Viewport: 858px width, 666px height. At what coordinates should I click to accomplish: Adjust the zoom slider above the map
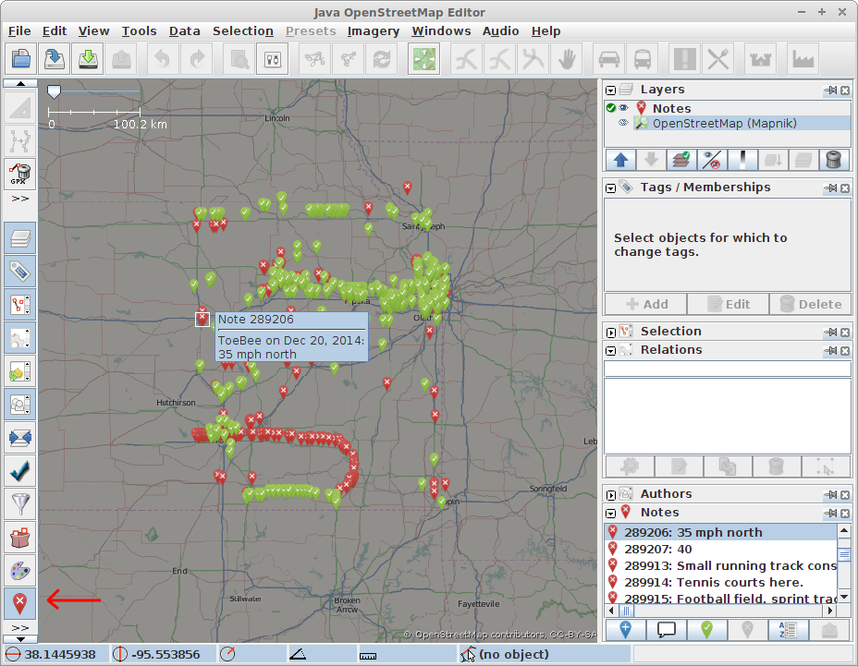[x=54, y=91]
